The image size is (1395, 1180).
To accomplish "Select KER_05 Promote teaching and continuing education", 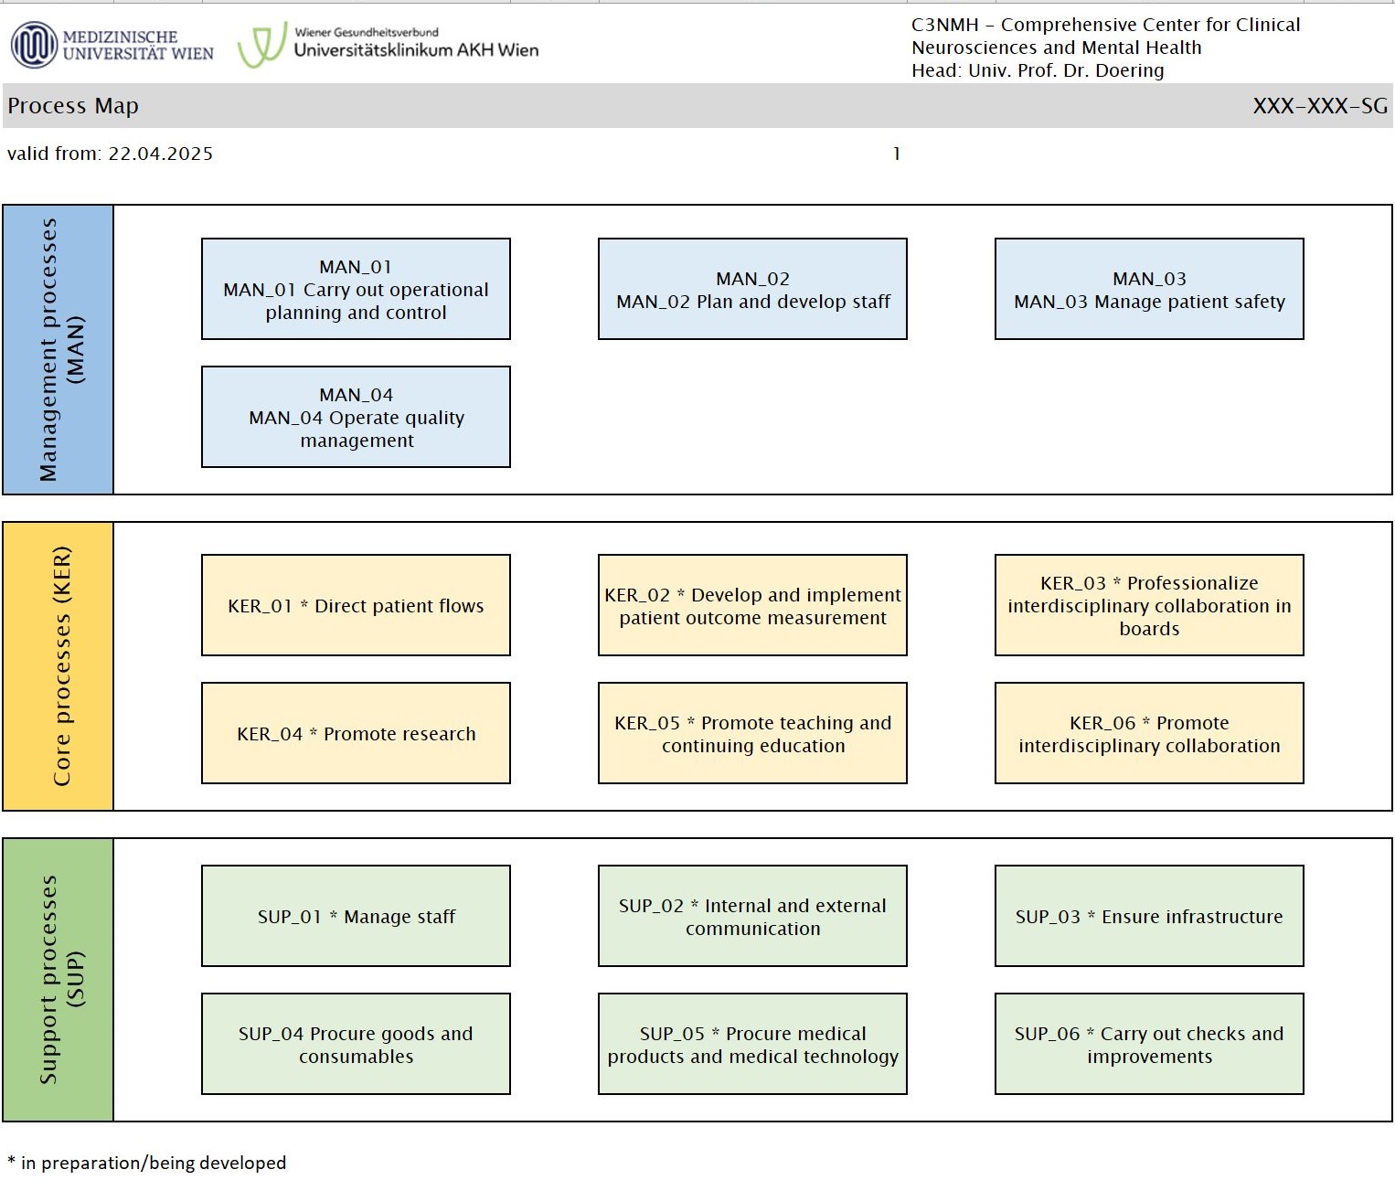I will [752, 733].
